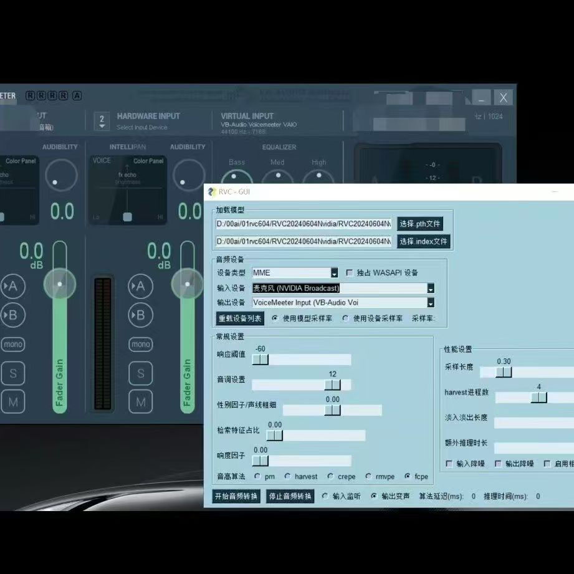Open the 输出设备 dropdown

click(x=431, y=302)
